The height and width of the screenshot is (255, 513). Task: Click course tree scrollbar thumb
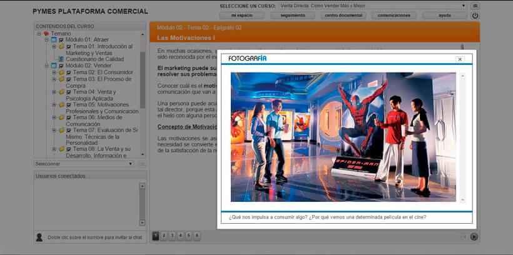point(143,80)
